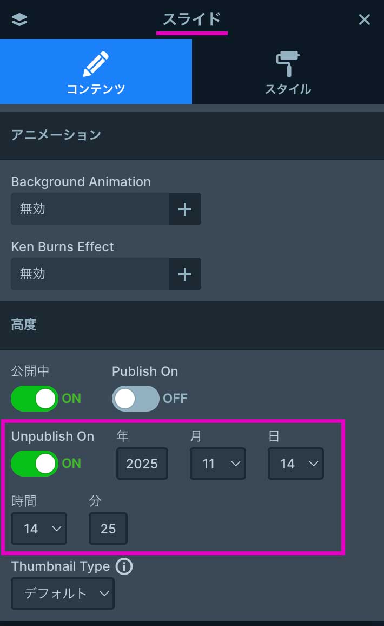Viewport: 384px width, 626px height.
Task: Enable the Publish On toggle
Action: click(136, 399)
